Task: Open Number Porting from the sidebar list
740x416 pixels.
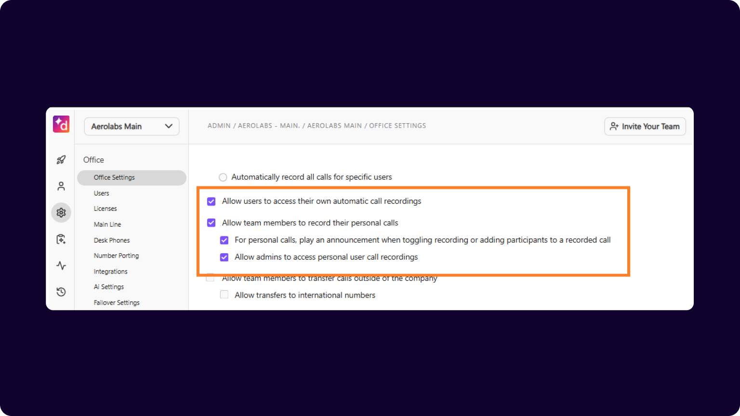Action: coord(116,255)
